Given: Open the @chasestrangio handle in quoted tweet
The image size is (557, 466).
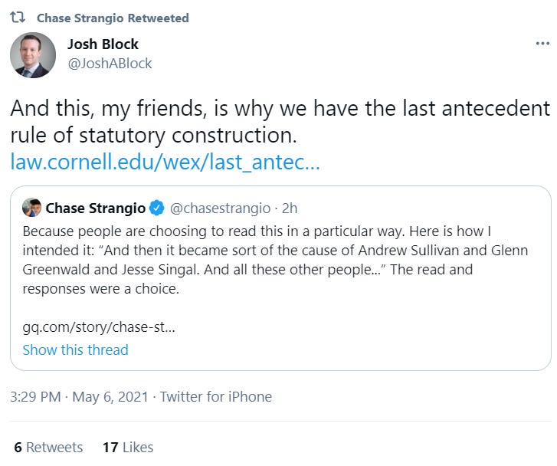Looking at the screenshot, I should pos(219,208).
